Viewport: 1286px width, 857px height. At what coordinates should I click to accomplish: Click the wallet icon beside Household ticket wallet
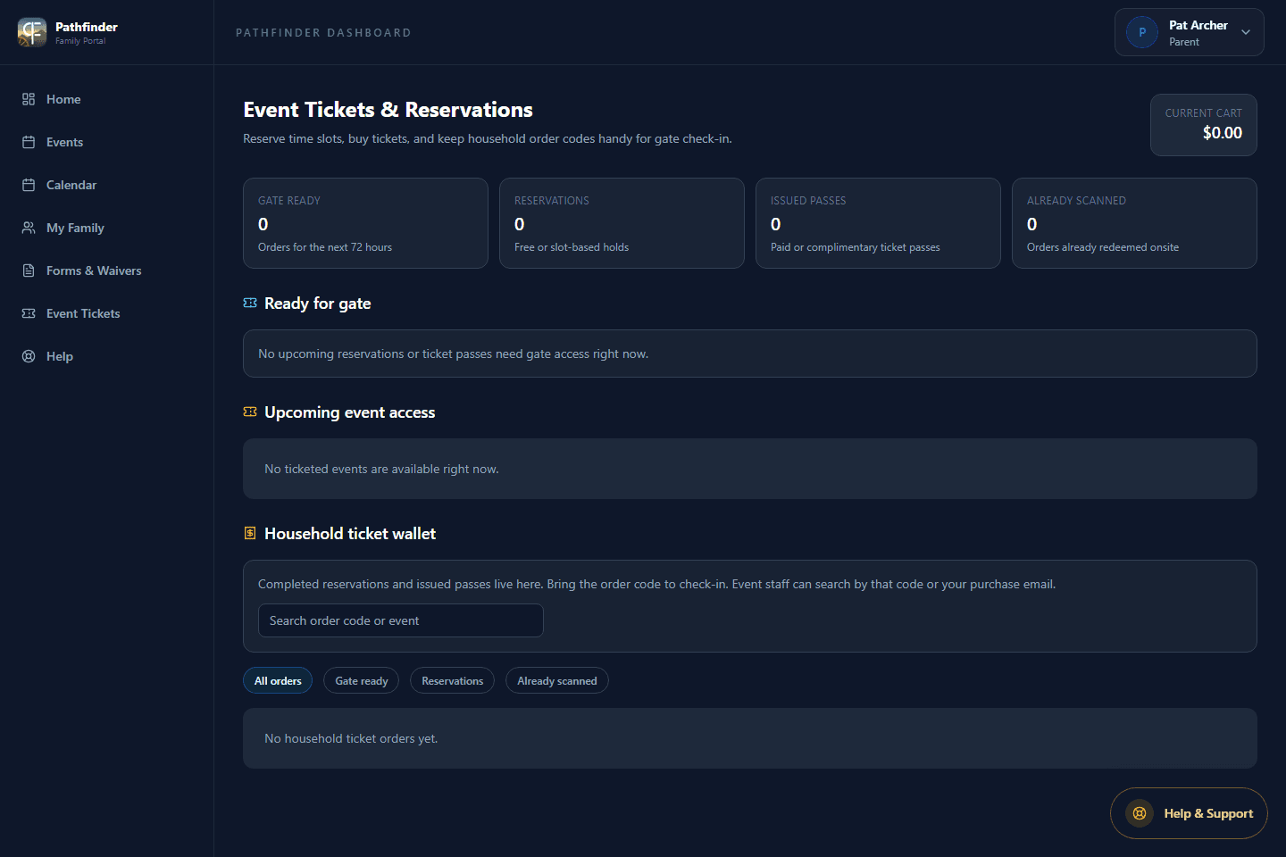pos(250,533)
